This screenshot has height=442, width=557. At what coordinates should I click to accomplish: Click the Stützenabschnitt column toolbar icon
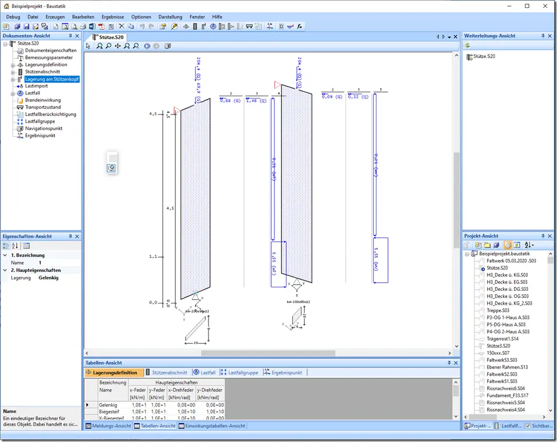tap(195, 26)
